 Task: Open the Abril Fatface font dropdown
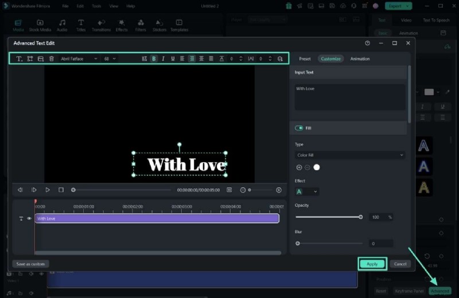(x=79, y=58)
